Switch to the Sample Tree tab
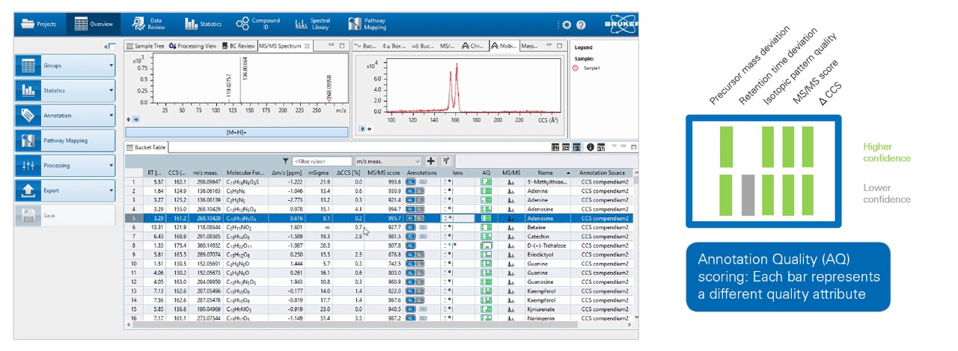The image size is (958, 351). (144, 46)
